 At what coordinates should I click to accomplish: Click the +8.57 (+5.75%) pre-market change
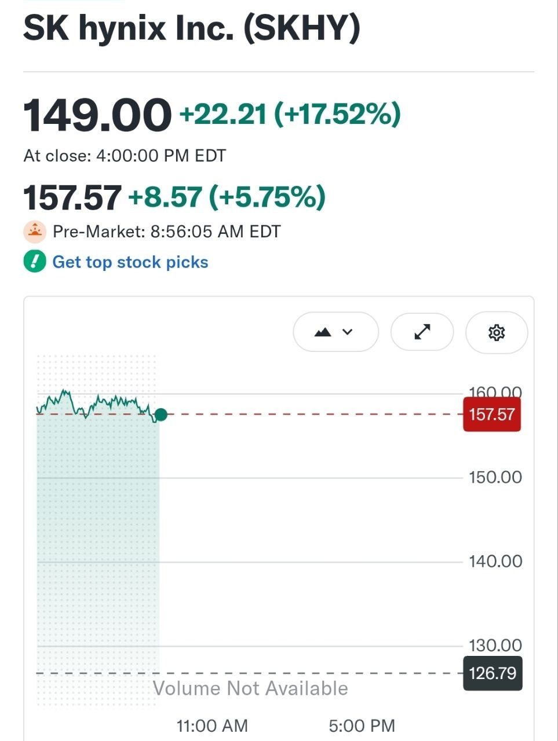(227, 197)
